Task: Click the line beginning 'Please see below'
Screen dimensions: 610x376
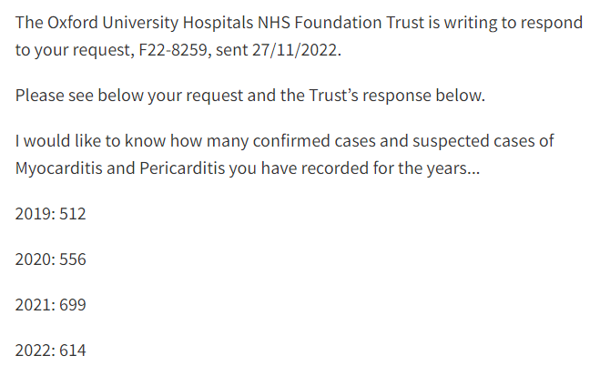Action: point(250,96)
